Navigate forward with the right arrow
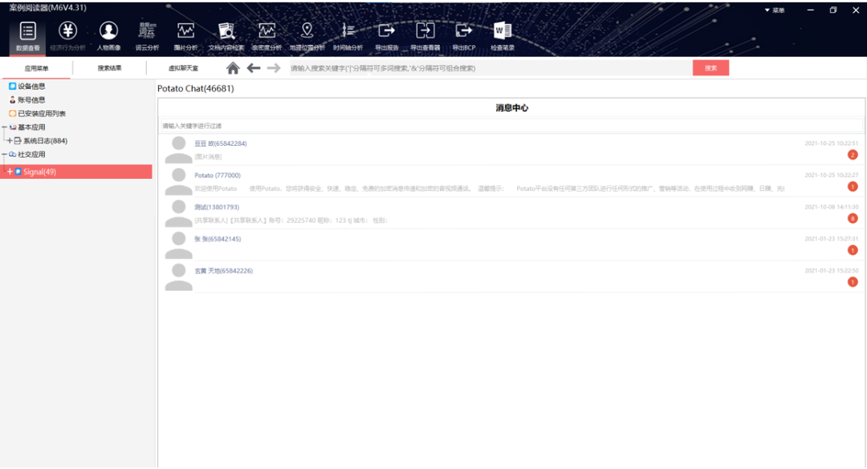The height and width of the screenshot is (469, 867). pos(274,68)
